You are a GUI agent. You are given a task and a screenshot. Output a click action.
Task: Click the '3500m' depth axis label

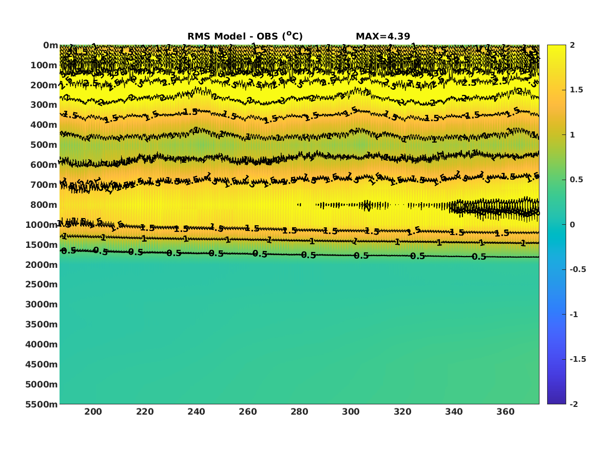pos(42,324)
